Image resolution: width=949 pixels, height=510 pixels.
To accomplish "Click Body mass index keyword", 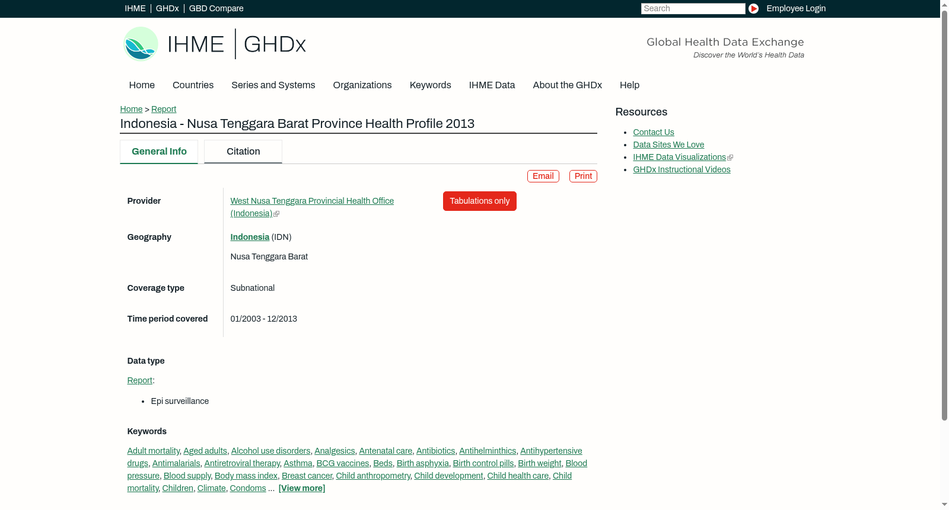I will tap(246, 476).
